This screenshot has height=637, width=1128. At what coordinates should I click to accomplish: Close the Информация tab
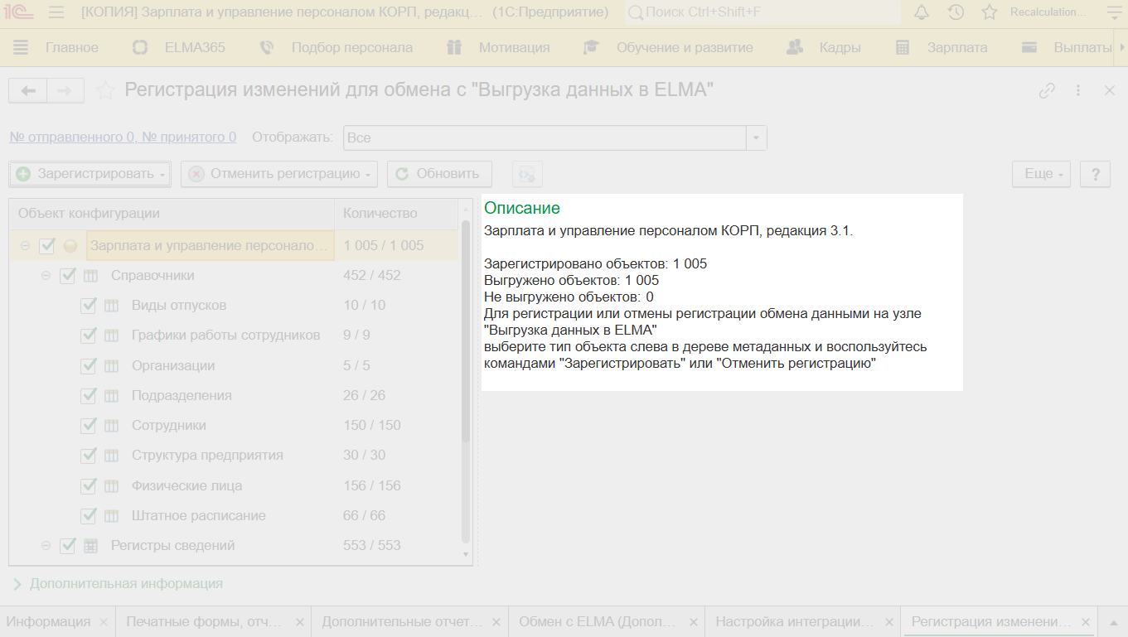click(104, 622)
